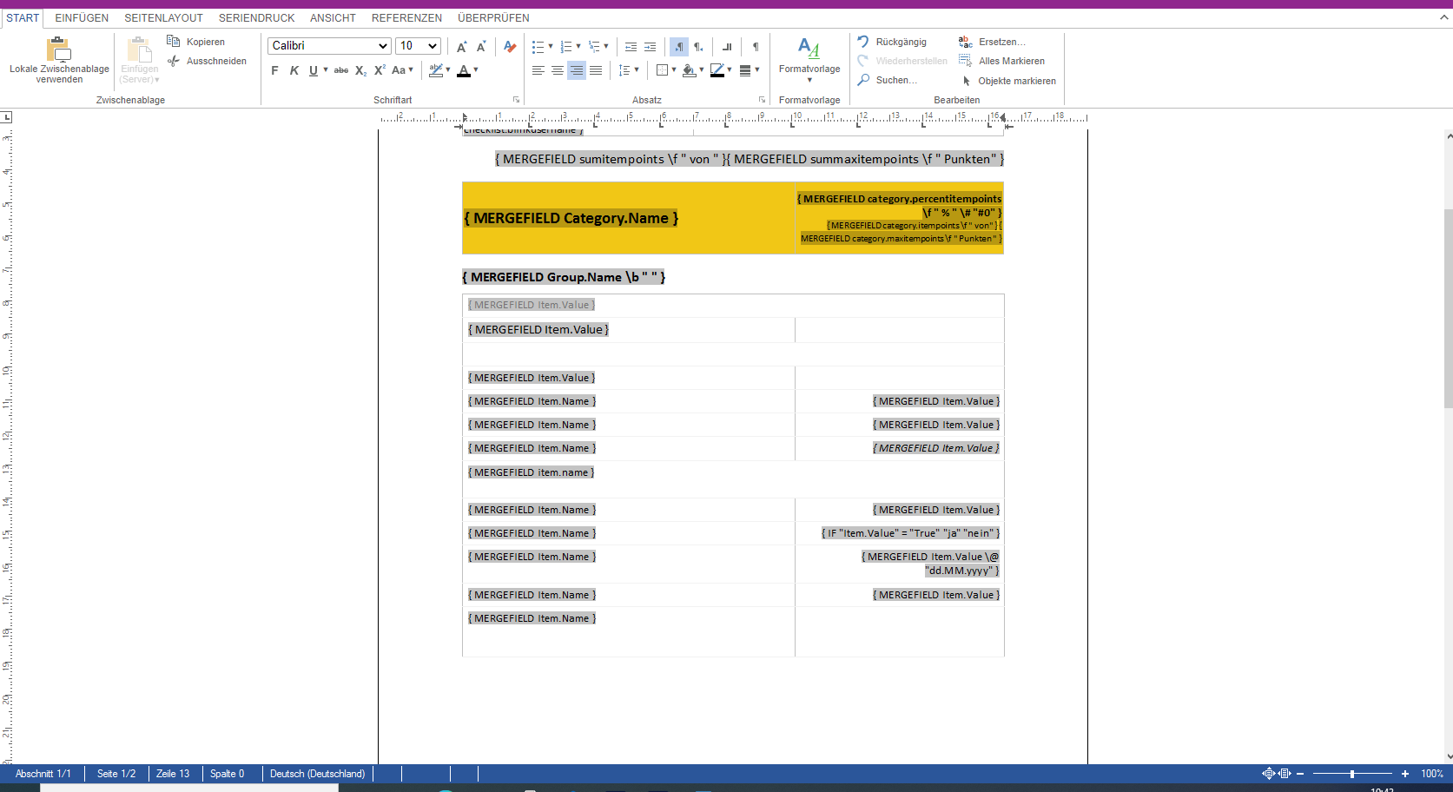Increase paragraph indent

tap(651, 46)
